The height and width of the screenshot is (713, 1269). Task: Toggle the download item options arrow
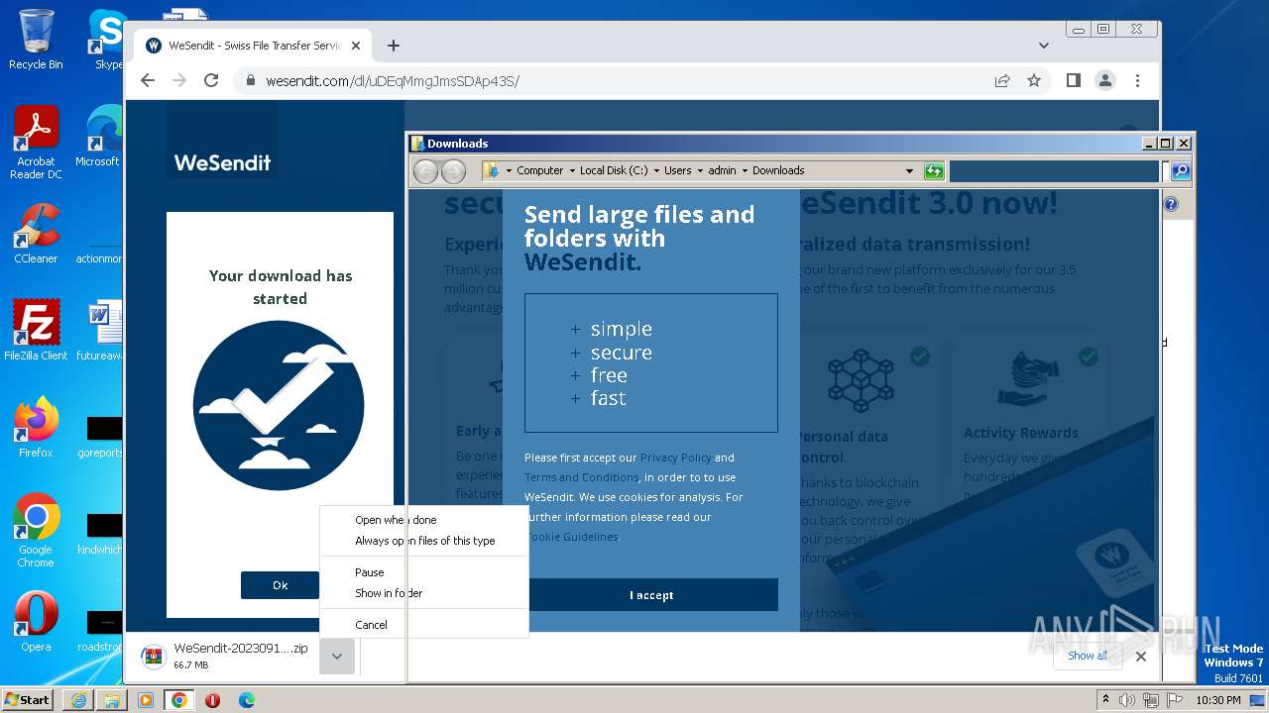point(337,657)
